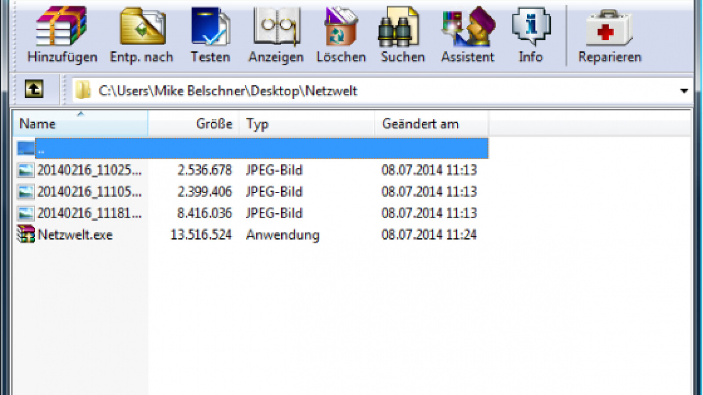703x395 pixels.
Task: Click the Anwendung type cell
Action: [x=283, y=235]
